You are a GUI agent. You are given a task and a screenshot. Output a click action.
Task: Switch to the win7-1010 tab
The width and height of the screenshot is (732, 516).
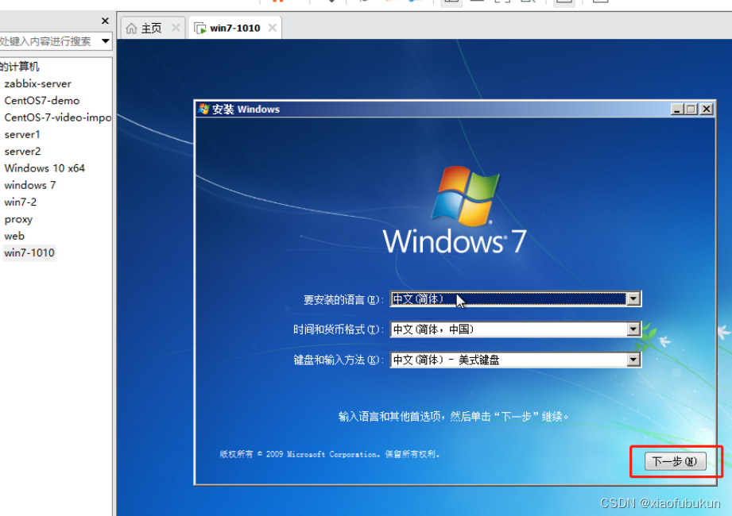[234, 29]
